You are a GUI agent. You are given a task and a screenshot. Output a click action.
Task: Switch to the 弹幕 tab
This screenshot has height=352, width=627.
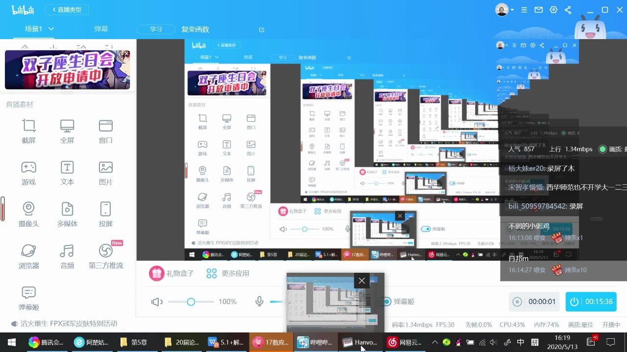[101, 29]
